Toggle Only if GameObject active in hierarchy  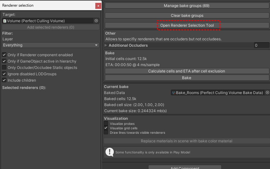pos(4,61)
